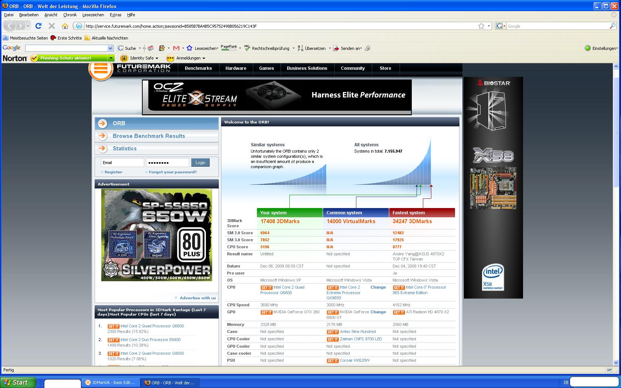Click the highlighter pen icon
The image size is (621, 388).
click(367, 48)
